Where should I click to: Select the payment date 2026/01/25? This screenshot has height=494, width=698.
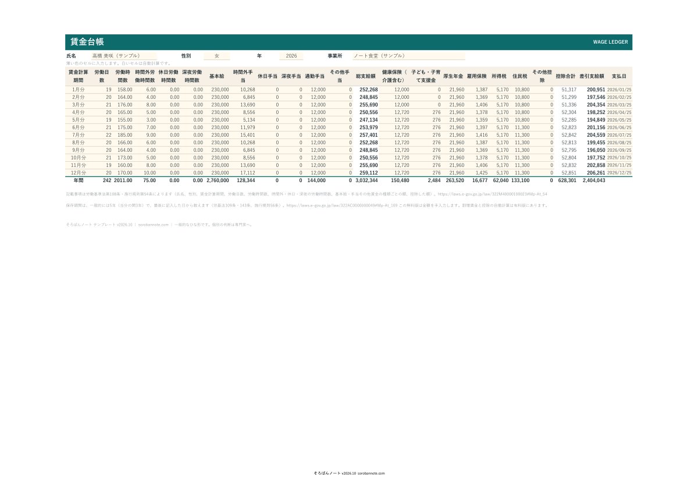(619, 90)
